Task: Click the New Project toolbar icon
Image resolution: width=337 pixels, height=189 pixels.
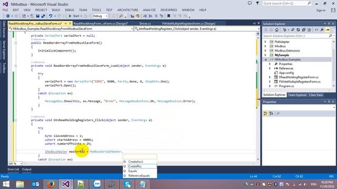Action: pyautogui.click(x=24, y=16)
